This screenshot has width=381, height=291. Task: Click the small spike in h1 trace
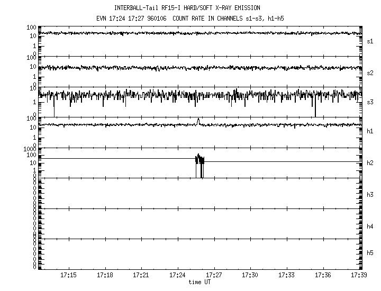pos(198,121)
